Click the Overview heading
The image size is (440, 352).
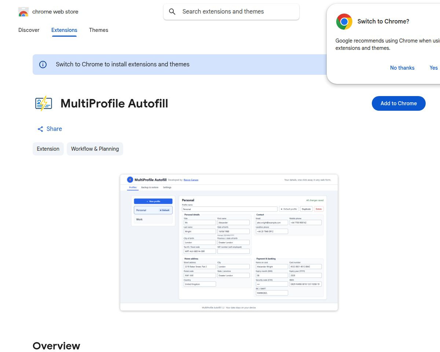click(56, 346)
